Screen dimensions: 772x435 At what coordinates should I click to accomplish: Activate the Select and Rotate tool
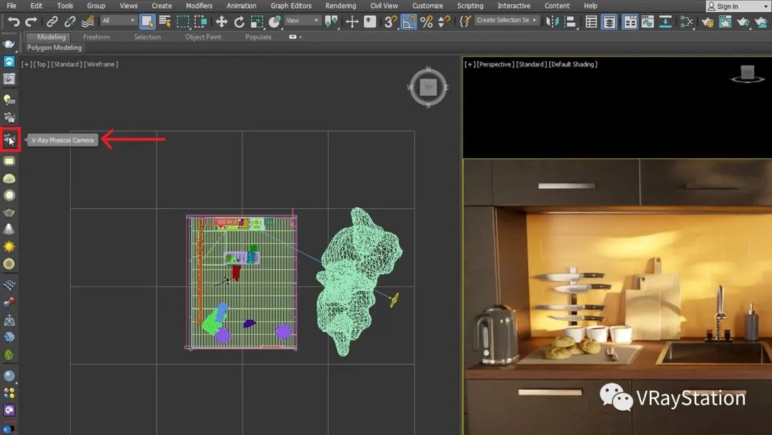pyautogui.click(x=239, y=21)
